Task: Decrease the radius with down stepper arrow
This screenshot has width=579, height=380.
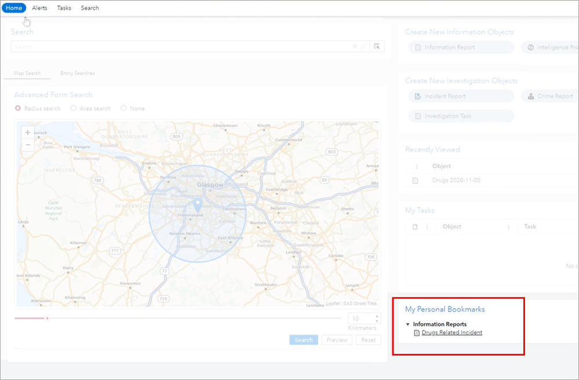Action: point(377,321)
